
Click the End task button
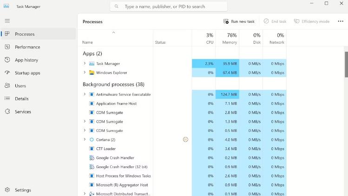pyautogui.click(x=275, y=21)
